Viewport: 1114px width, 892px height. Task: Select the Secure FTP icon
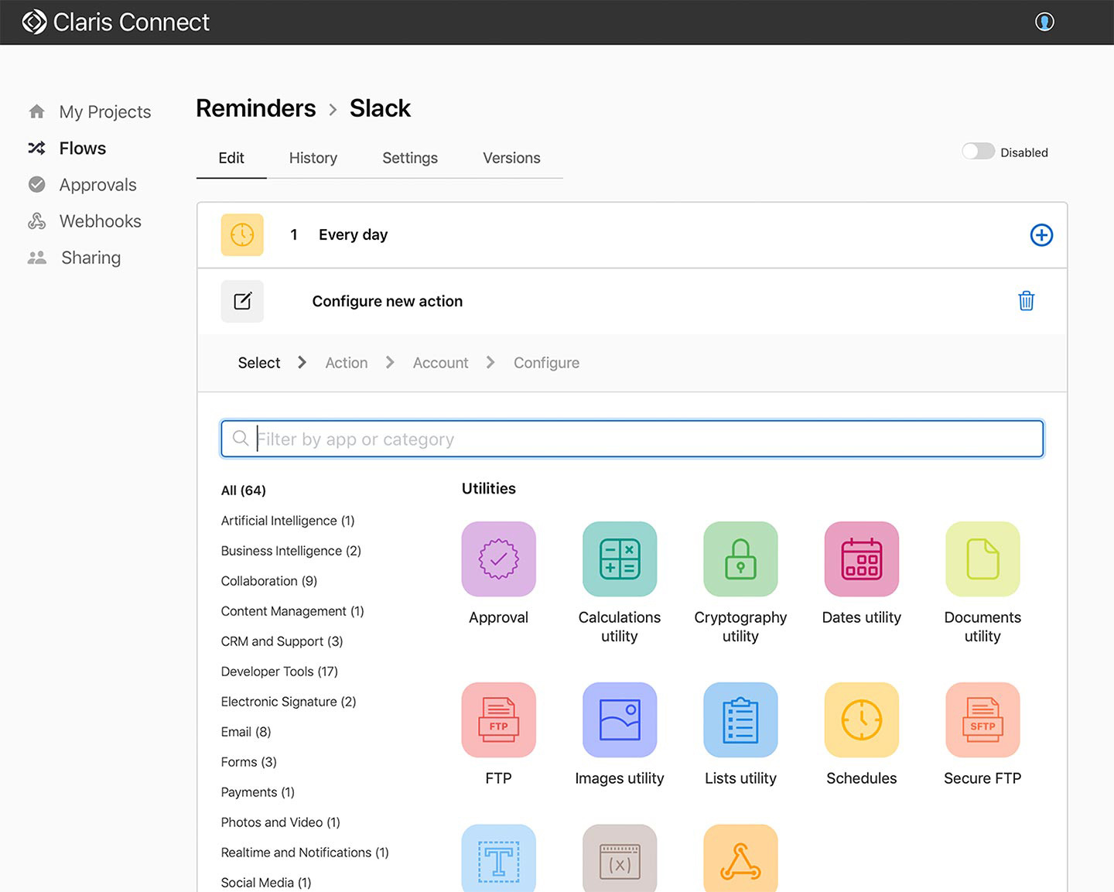(x=982, y=719)
